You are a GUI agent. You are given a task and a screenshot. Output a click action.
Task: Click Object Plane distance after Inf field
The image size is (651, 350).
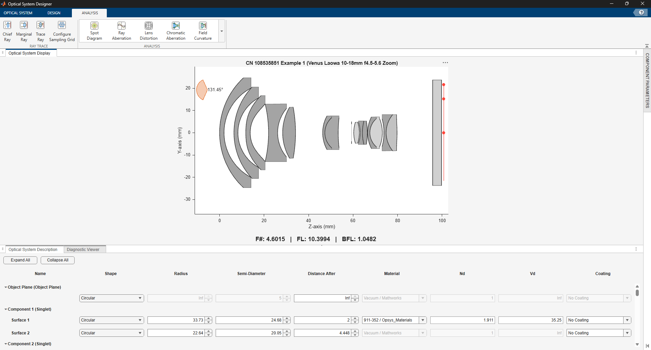pos(322,298)
